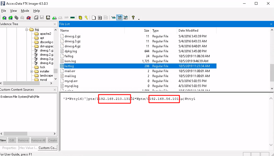Select the faillog file row

tap(138, 56)
